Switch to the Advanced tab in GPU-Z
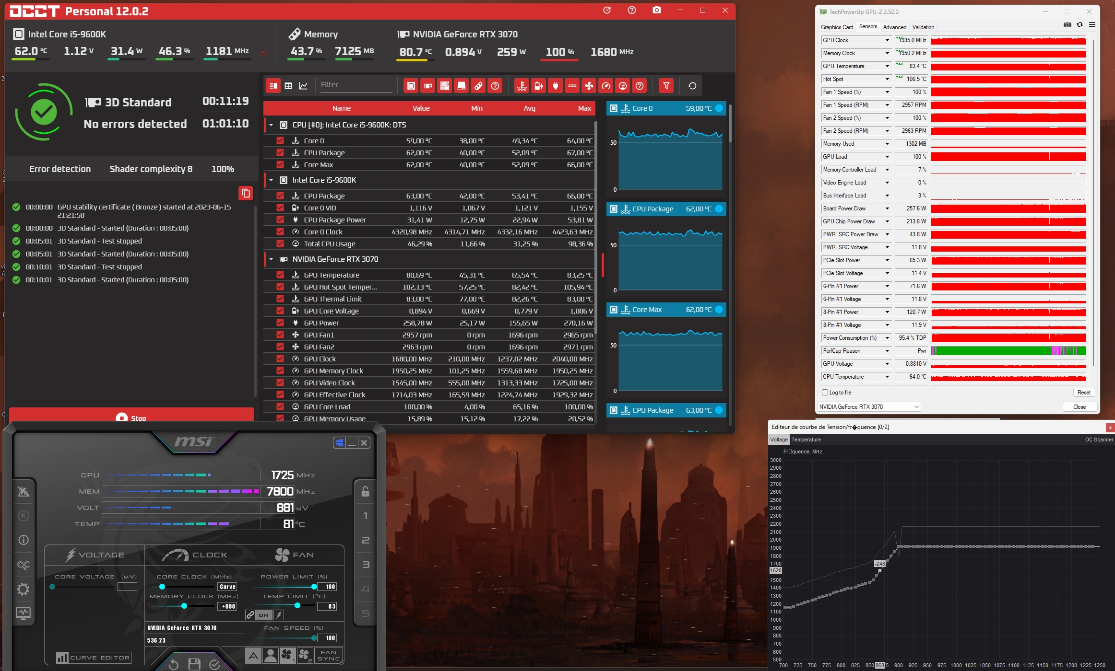 pos(894,27)
